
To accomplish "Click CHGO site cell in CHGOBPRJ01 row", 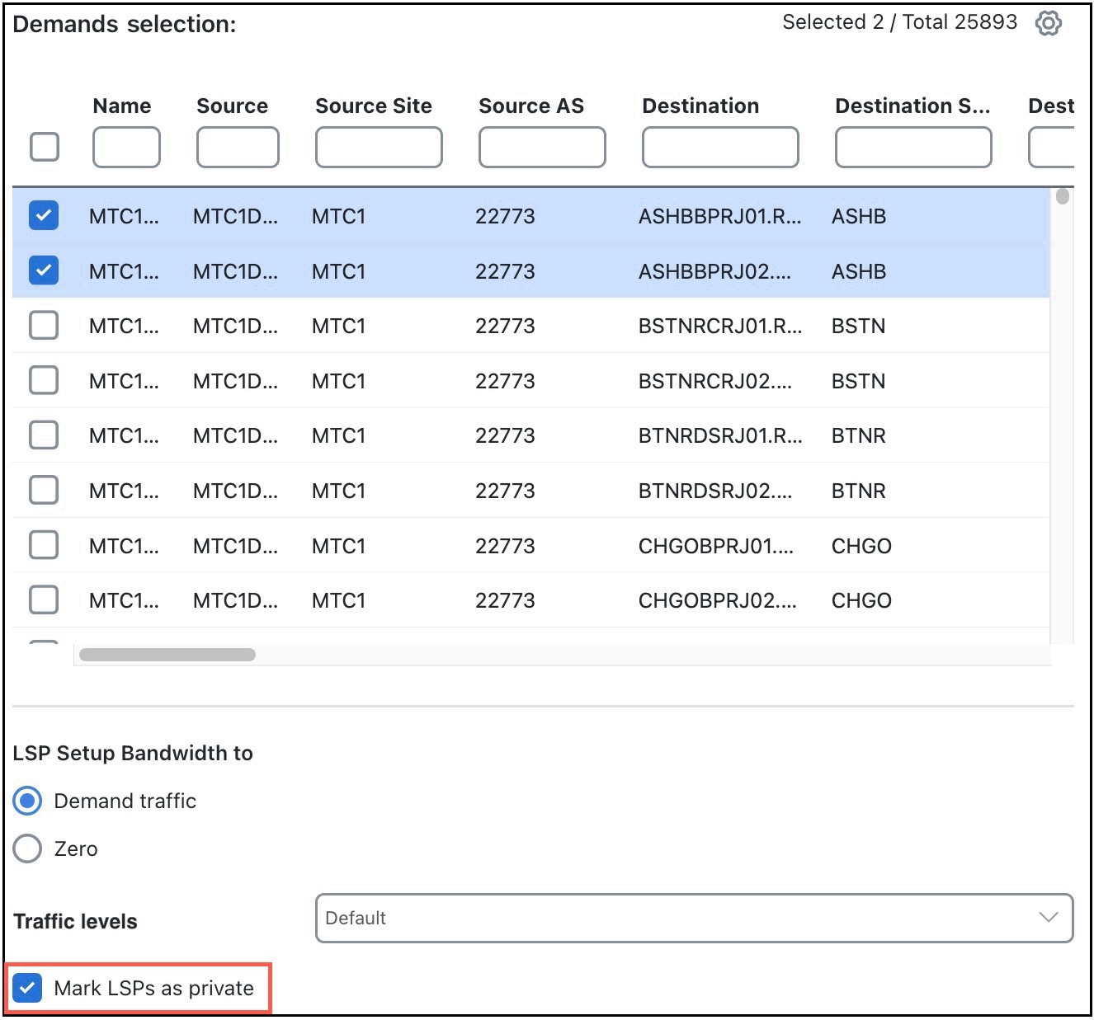I will point(861,546).
